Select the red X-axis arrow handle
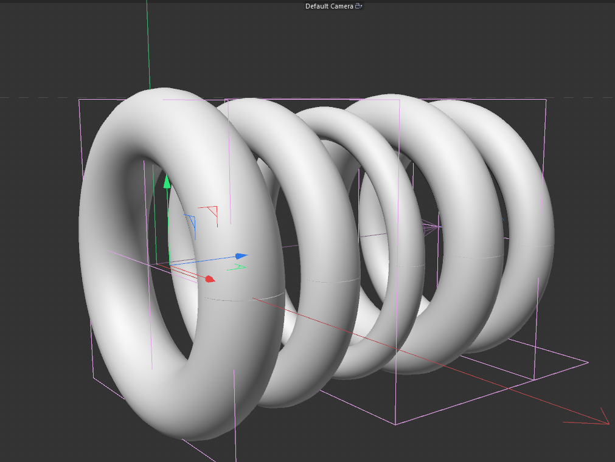The image size is (615, 462). (x=210, y=278)
